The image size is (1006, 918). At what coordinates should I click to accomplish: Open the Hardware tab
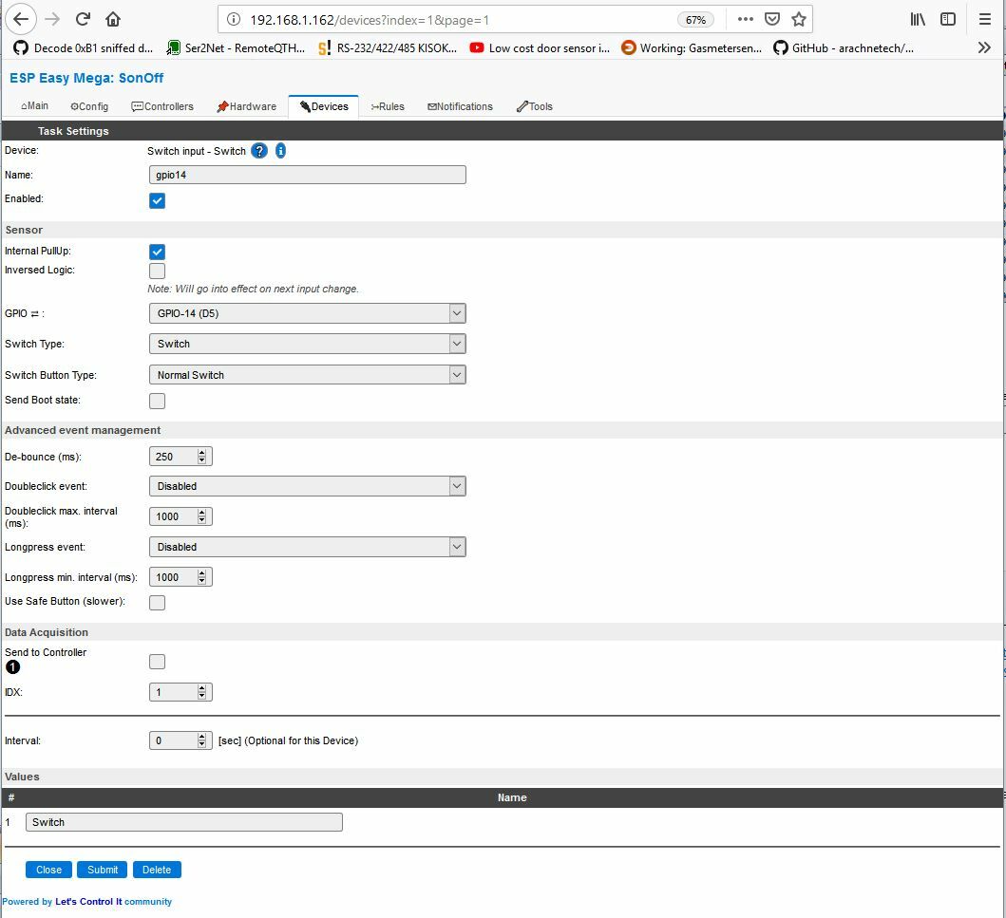246,106
